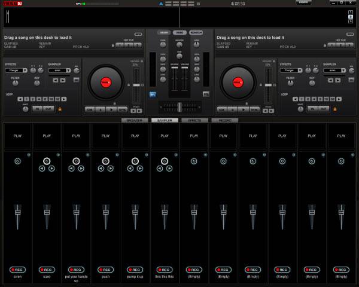Click the left deck turntable red center
Screen dimensions: 359x287
click(x=105, y=82)
